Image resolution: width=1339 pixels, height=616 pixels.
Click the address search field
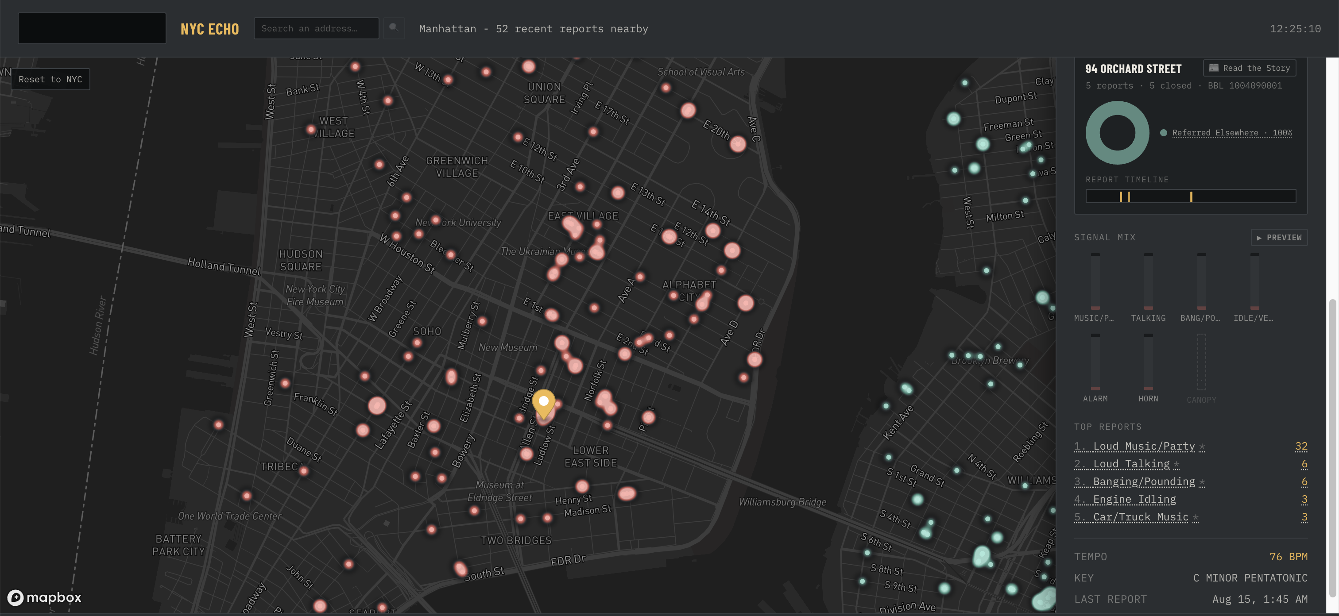(316, 28)
